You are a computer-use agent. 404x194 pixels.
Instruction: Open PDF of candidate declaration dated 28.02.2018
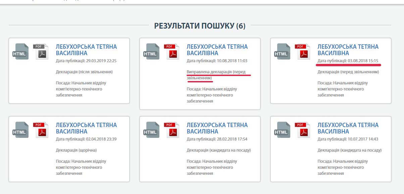coord(172,130)
